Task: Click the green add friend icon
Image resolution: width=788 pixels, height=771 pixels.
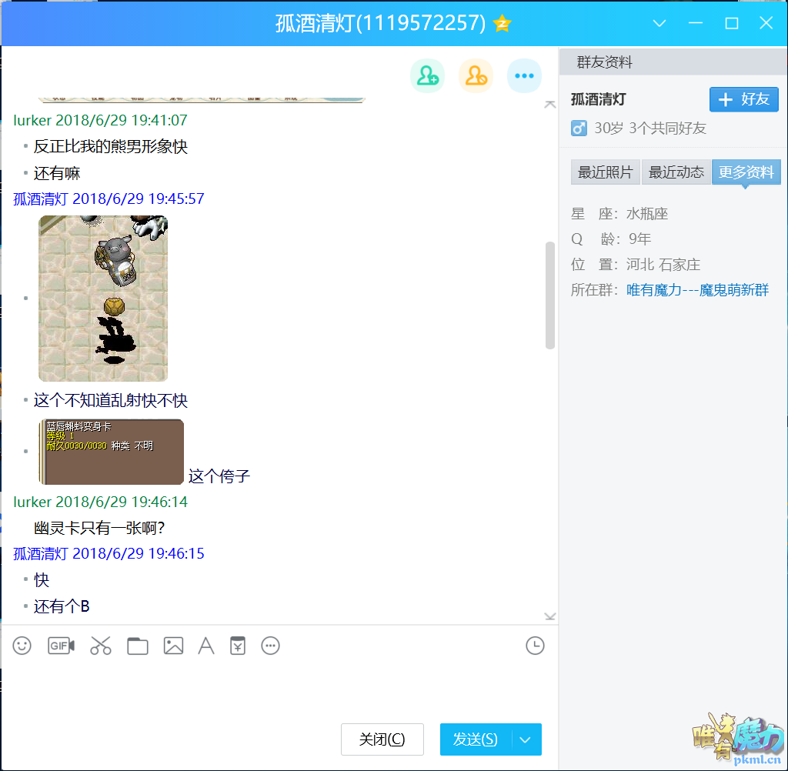Action: click(x=427, y=75)
